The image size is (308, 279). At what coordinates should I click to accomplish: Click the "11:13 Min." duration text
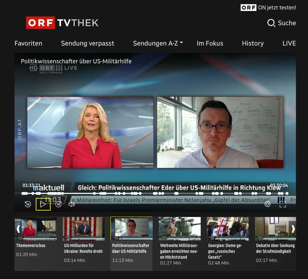pyautogui.click(x=123, y=260)
